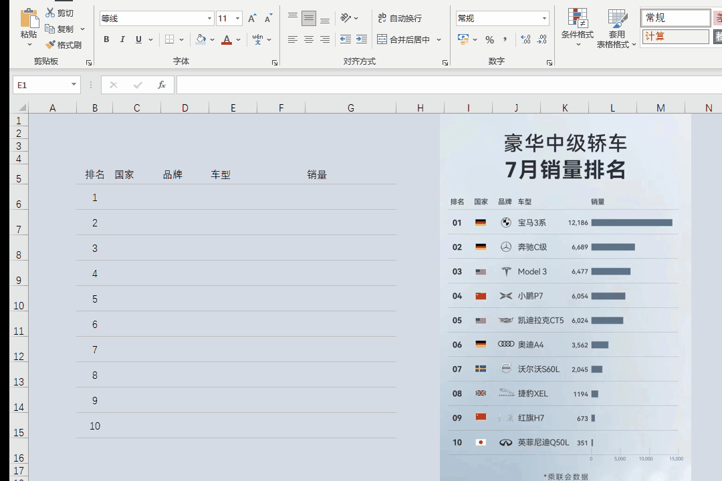722x481 pixels.
Task: Open 条件格式 conditional formatting
Action: pos(578,27)
